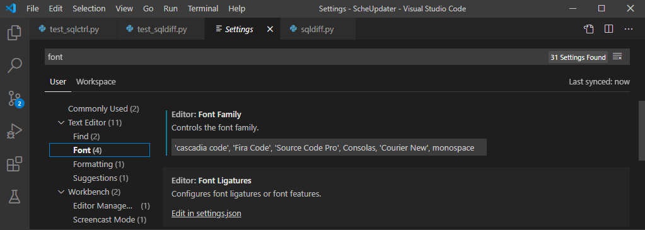The width and height of the screenshot is (645, 230).
Task: Open the Explorer view in activity bar
Action: tap(15, 33)
